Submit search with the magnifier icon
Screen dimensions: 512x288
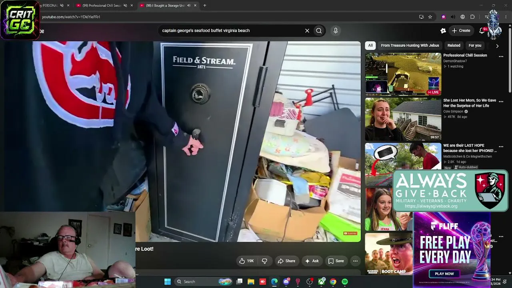coord(319,30)
